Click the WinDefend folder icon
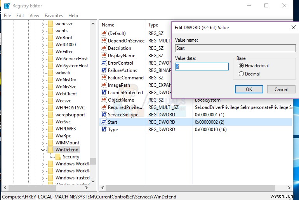299x200 pixels. [x=51, y=150]
